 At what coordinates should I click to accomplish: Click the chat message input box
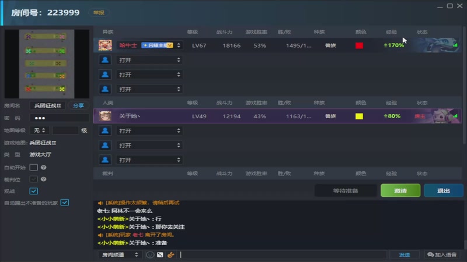(283, 254)
